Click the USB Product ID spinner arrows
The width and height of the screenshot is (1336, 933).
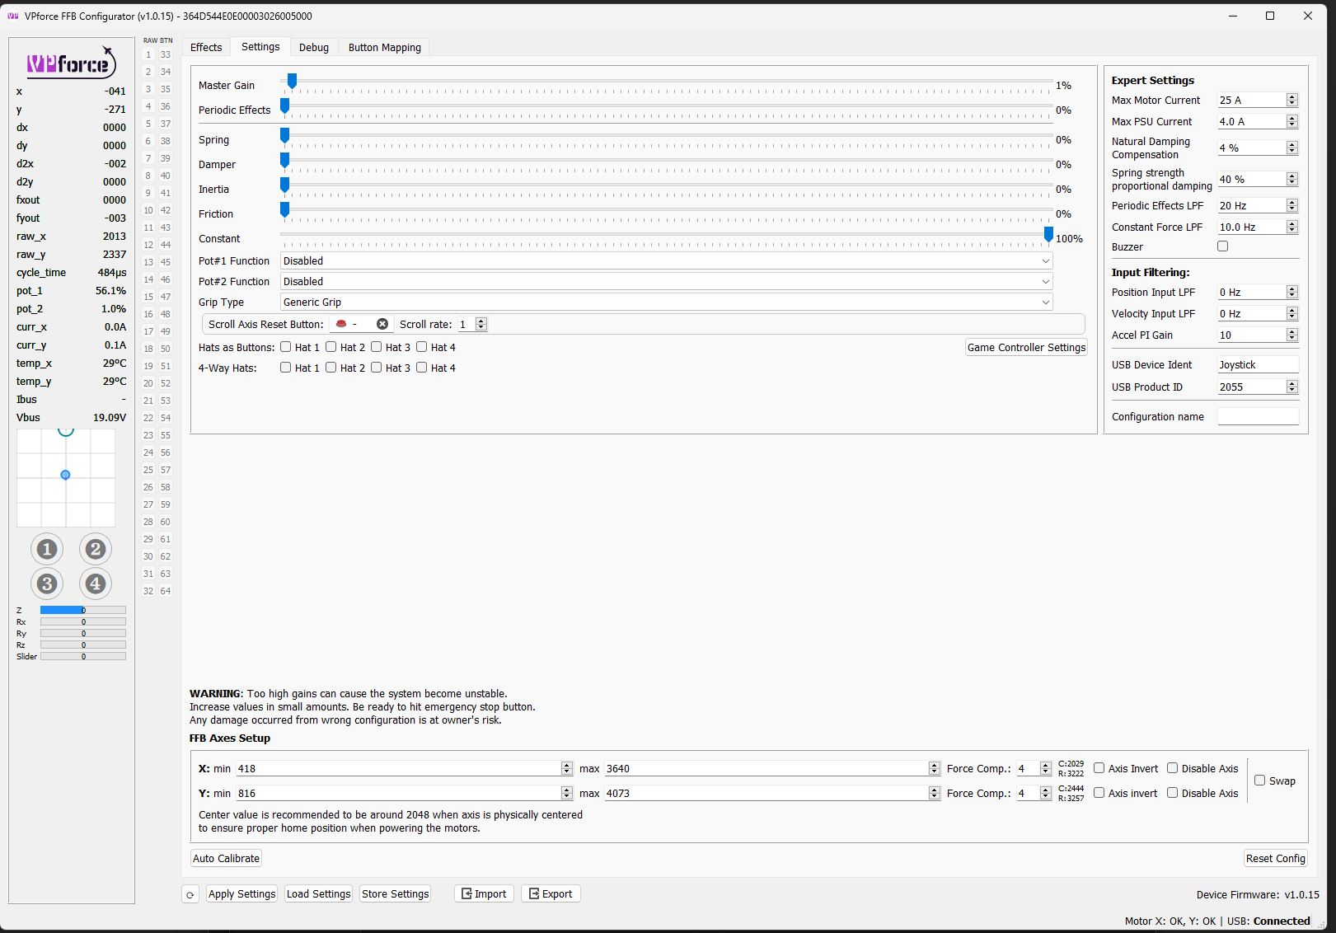[x=1292, y=387]
